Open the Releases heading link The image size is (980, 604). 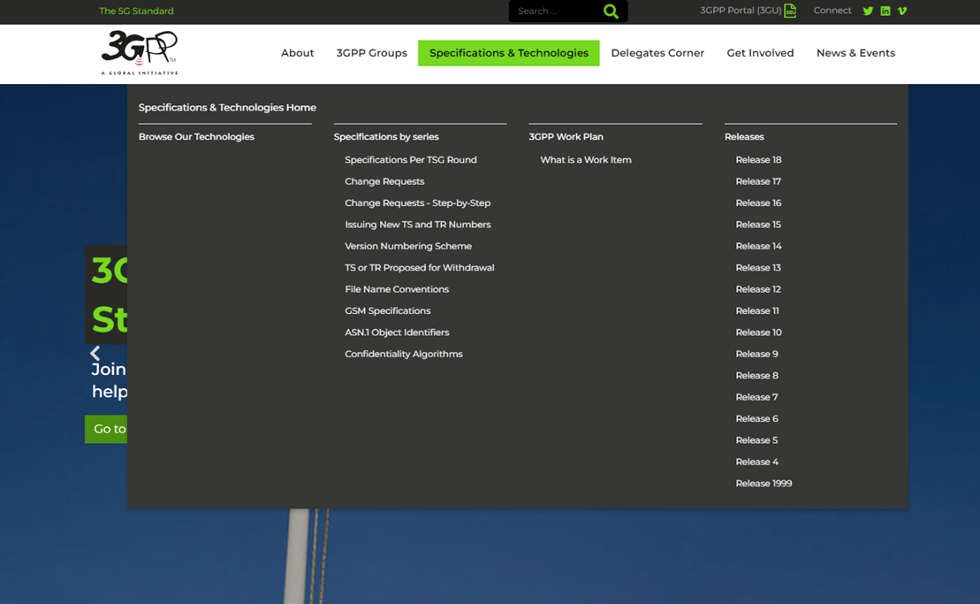click(744, 136)
